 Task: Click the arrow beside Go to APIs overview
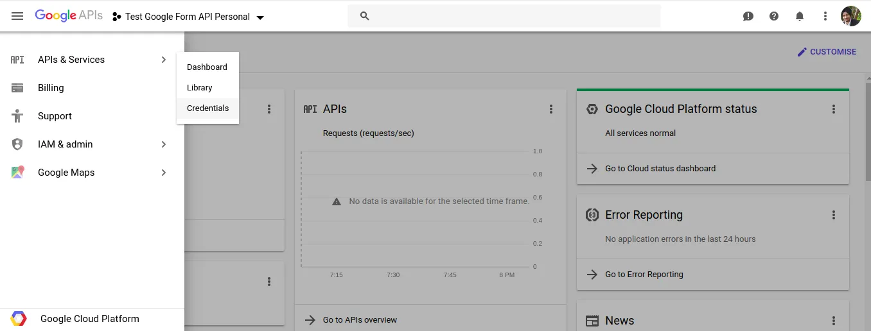click(310, 320)
